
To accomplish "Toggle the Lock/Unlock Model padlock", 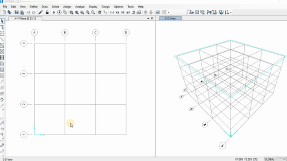I will (x=47, y=13).
